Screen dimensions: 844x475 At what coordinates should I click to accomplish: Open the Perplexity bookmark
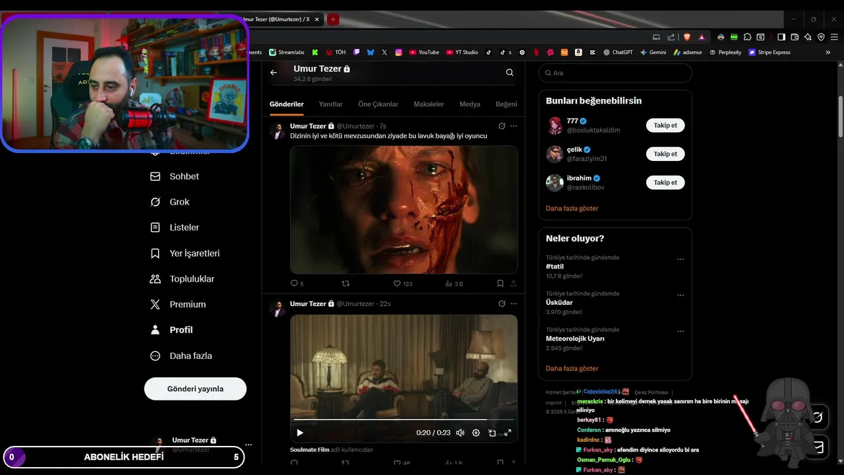(x=725, y=52)
